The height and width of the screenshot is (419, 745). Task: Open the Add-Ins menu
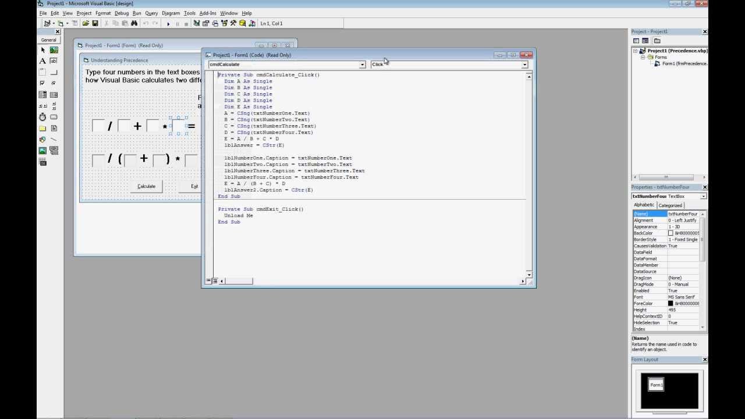point(208,13)
